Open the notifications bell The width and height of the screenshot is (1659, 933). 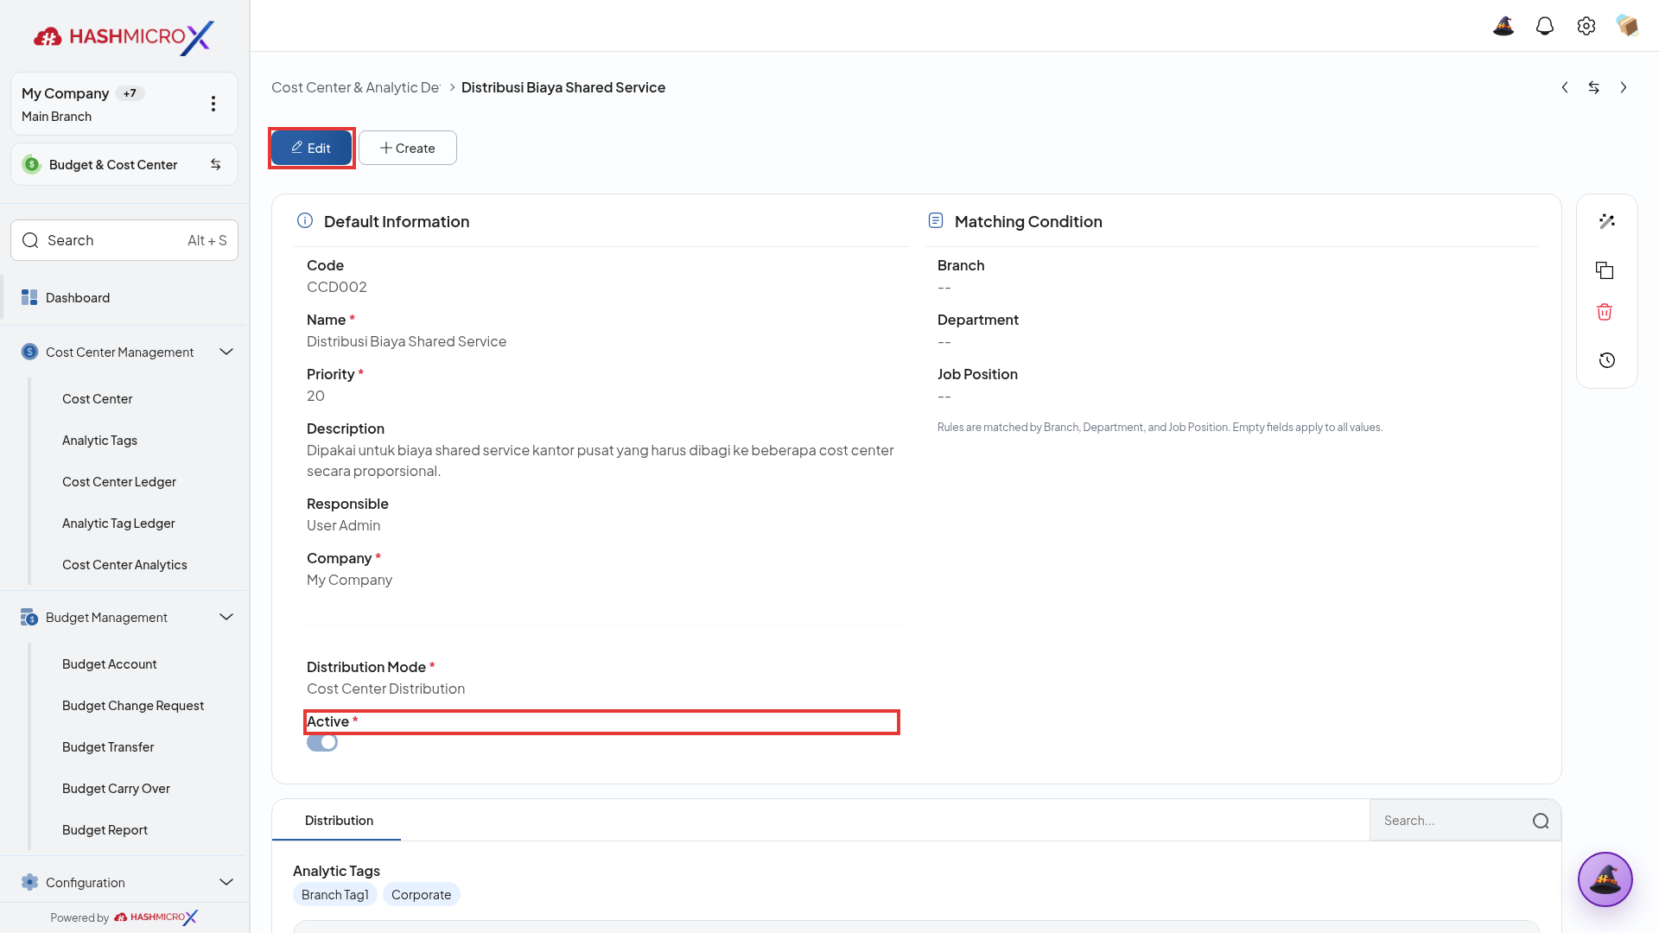(x=1545, y=26)
